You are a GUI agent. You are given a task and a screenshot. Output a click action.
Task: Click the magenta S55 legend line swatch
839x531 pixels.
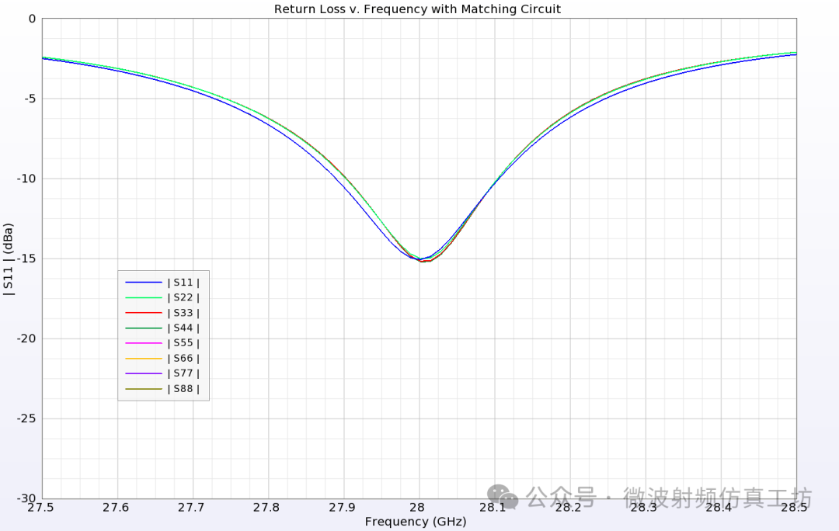point(144,343)
